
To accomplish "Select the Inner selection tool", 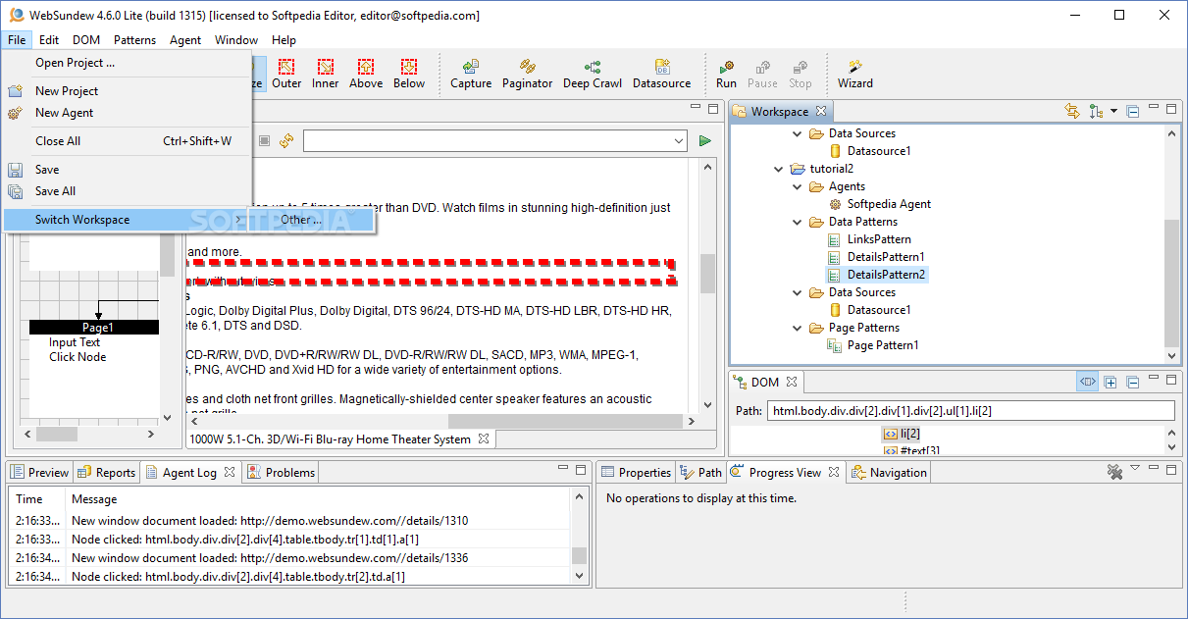I will pos(326,74).
